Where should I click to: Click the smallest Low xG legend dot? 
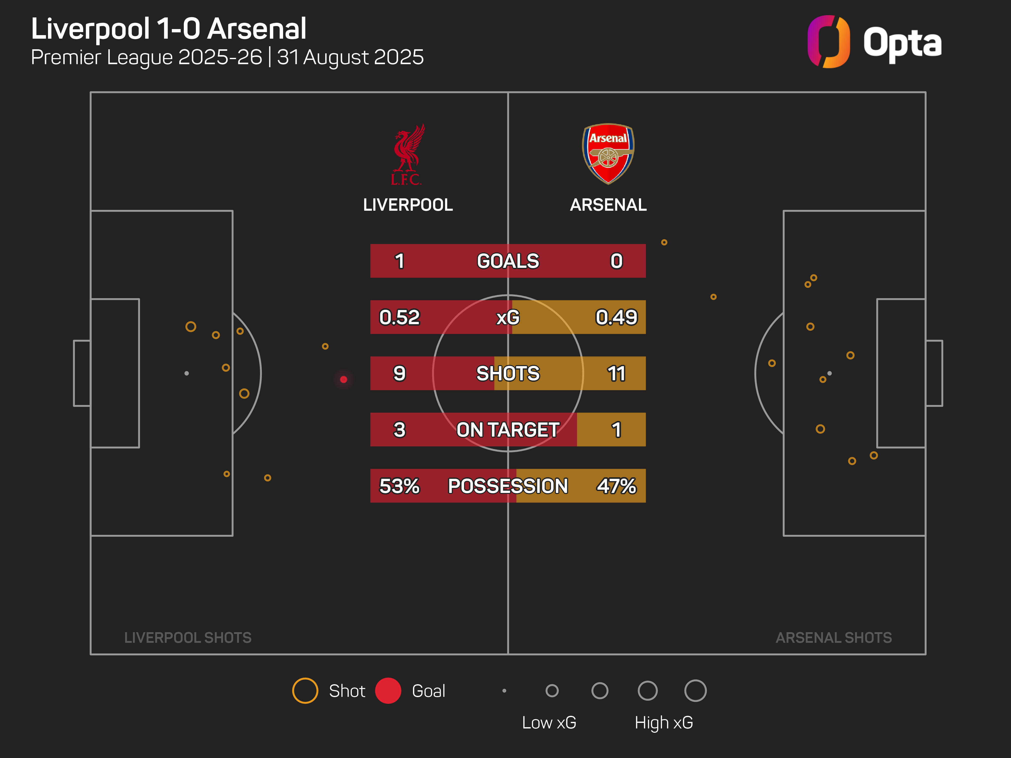(504, 690)
